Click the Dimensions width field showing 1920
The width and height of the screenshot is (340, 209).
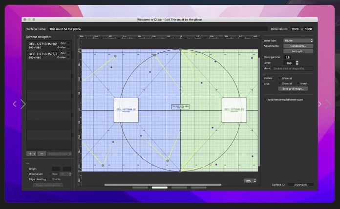[295, 29]
